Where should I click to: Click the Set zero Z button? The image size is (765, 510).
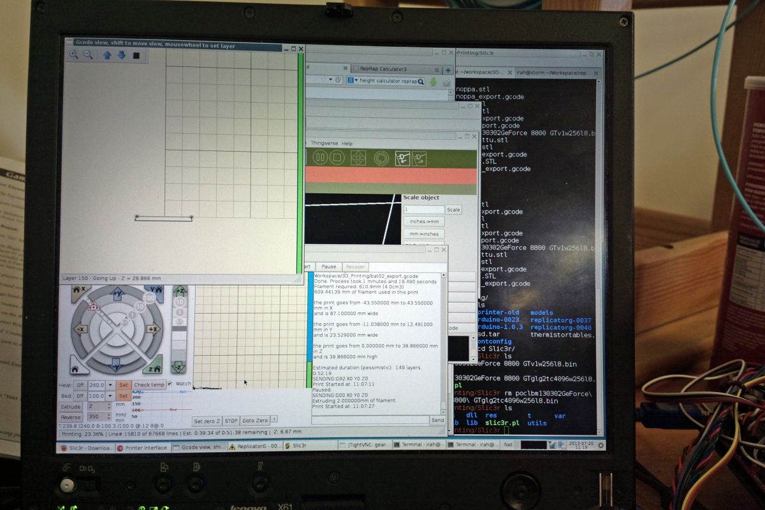tap(207, 421)
